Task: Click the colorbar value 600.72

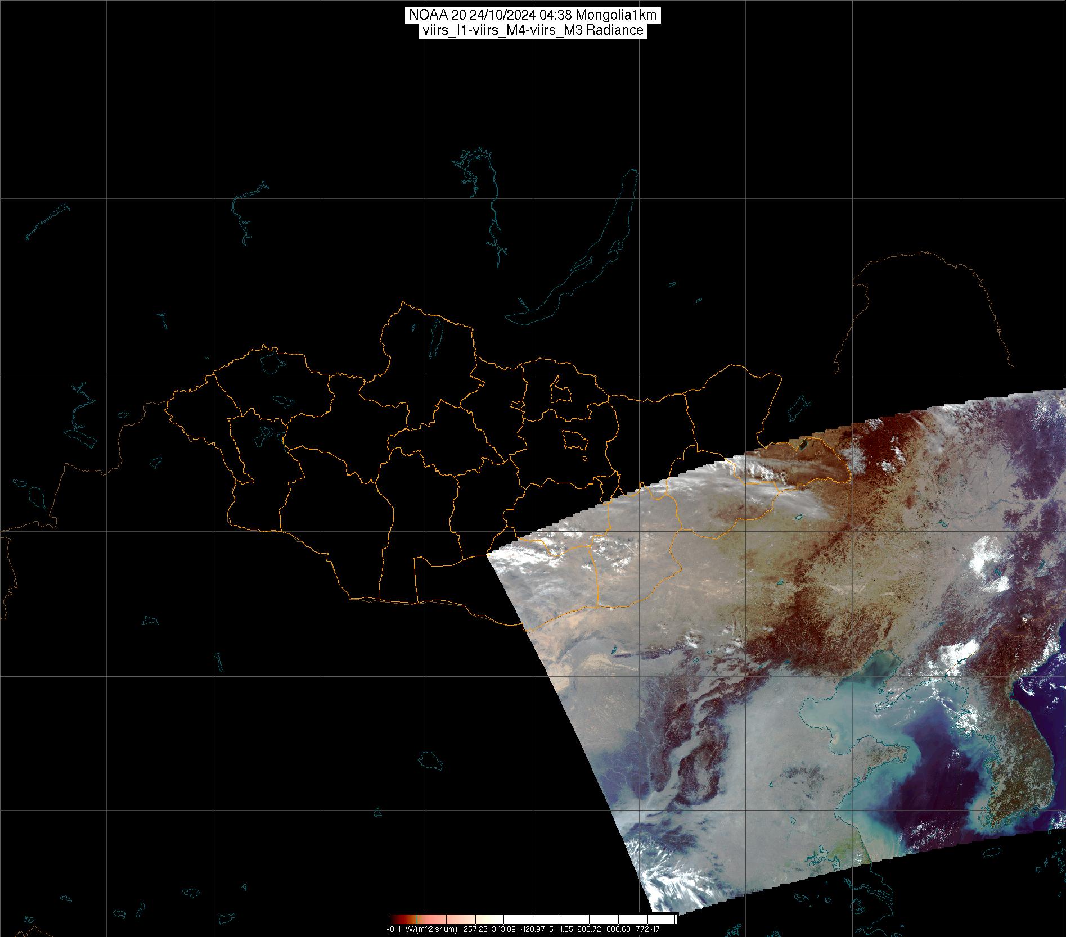Action: coord(589,929)
